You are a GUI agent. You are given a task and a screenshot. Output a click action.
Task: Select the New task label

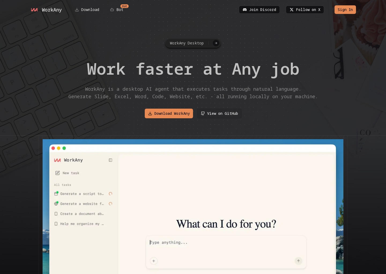point(71,173)
